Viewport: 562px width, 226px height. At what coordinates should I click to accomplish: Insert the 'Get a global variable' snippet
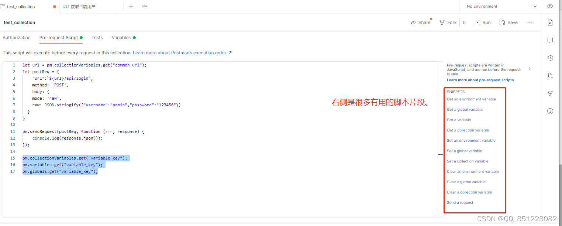pos(465,110)
